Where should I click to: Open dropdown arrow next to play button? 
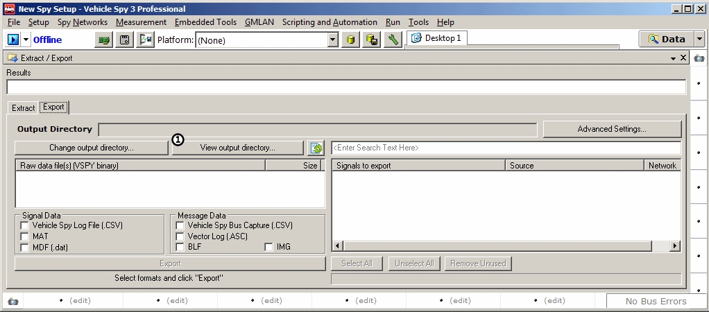pos(26,40)
